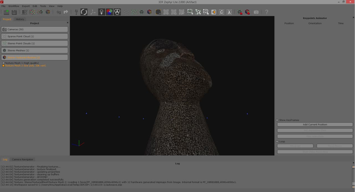Viewport: 355px width, 192px height.
Task: Click the sparse point cloud generation icon
Action: (x=25, y=12)
